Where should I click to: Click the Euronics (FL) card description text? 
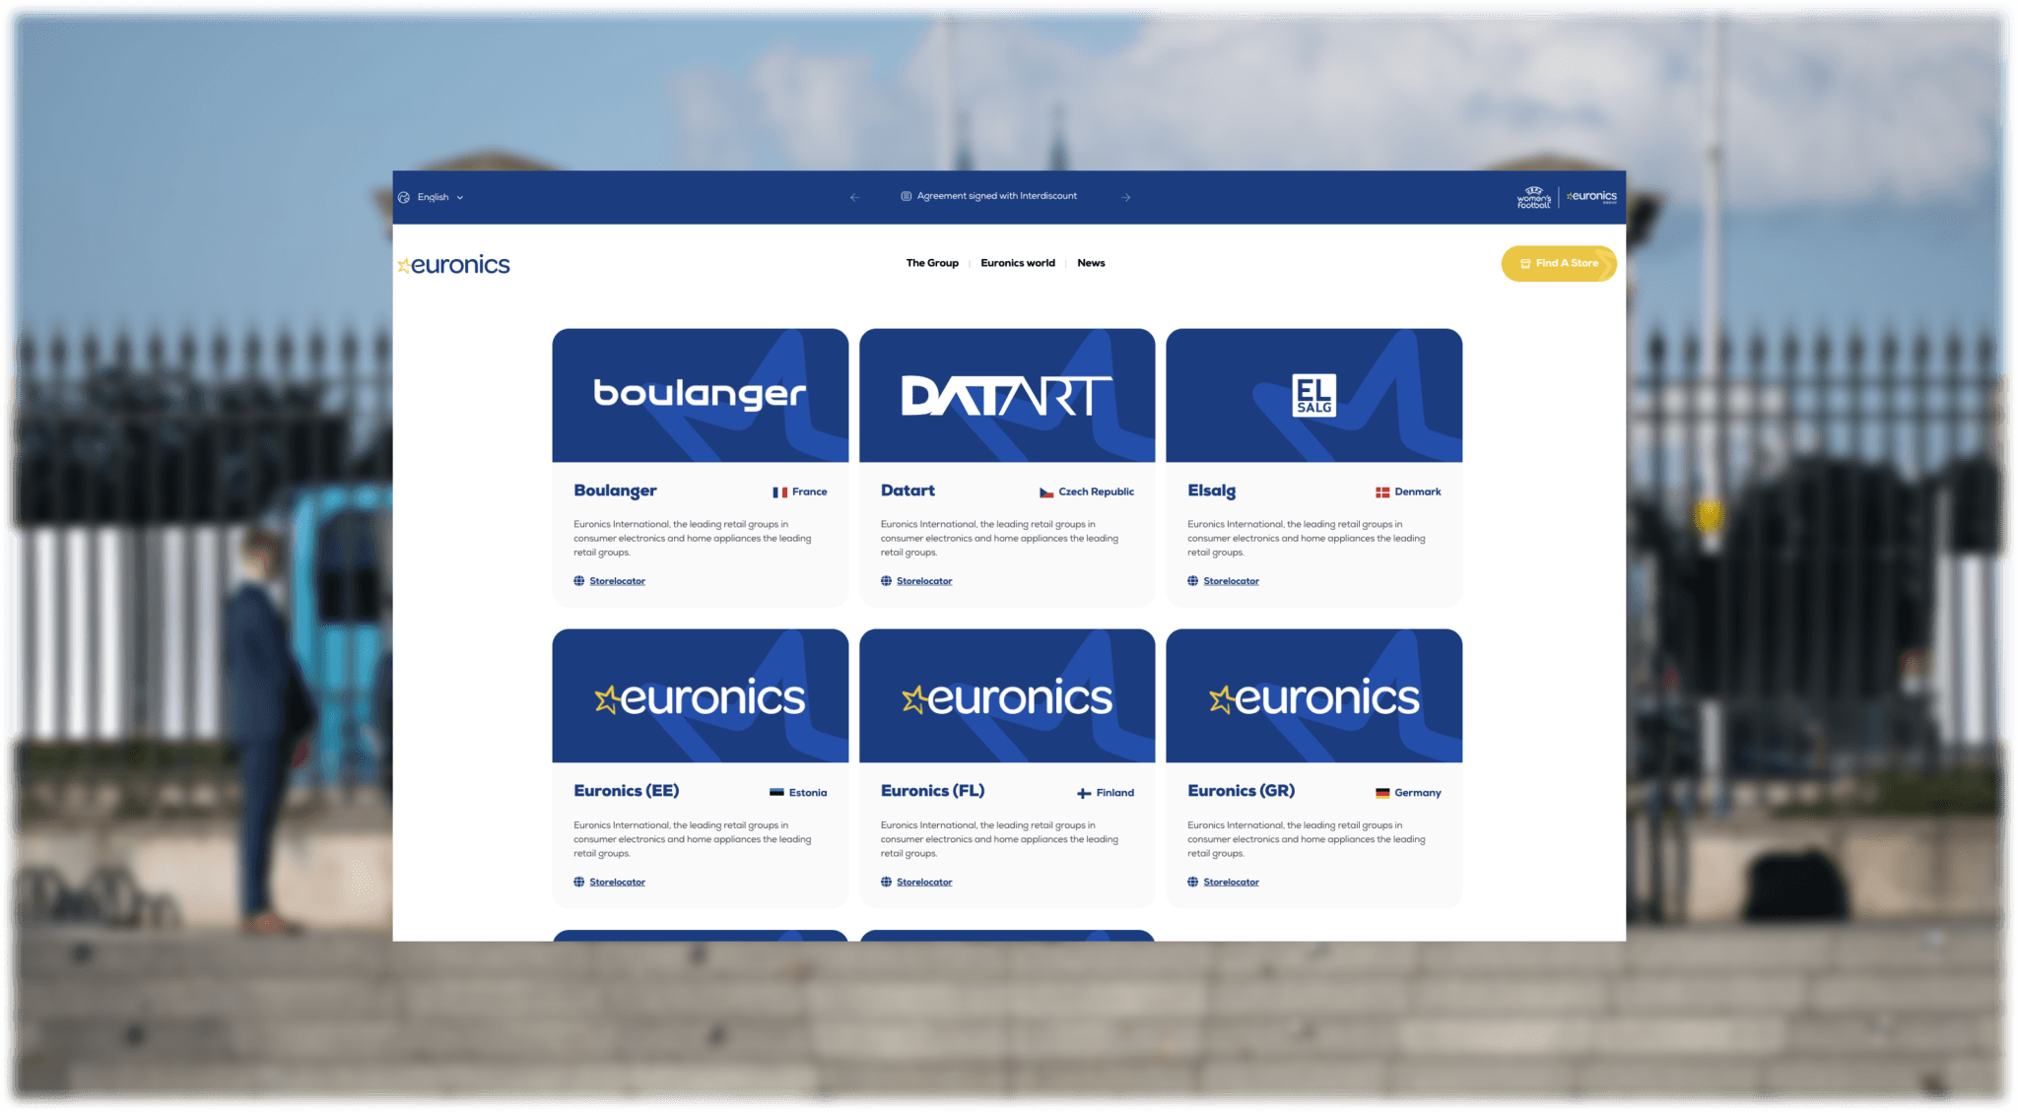pyautogui.click(x=1000, y=840)
